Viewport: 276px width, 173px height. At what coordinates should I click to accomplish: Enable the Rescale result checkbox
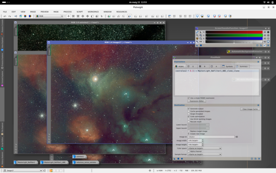[188, 122]
